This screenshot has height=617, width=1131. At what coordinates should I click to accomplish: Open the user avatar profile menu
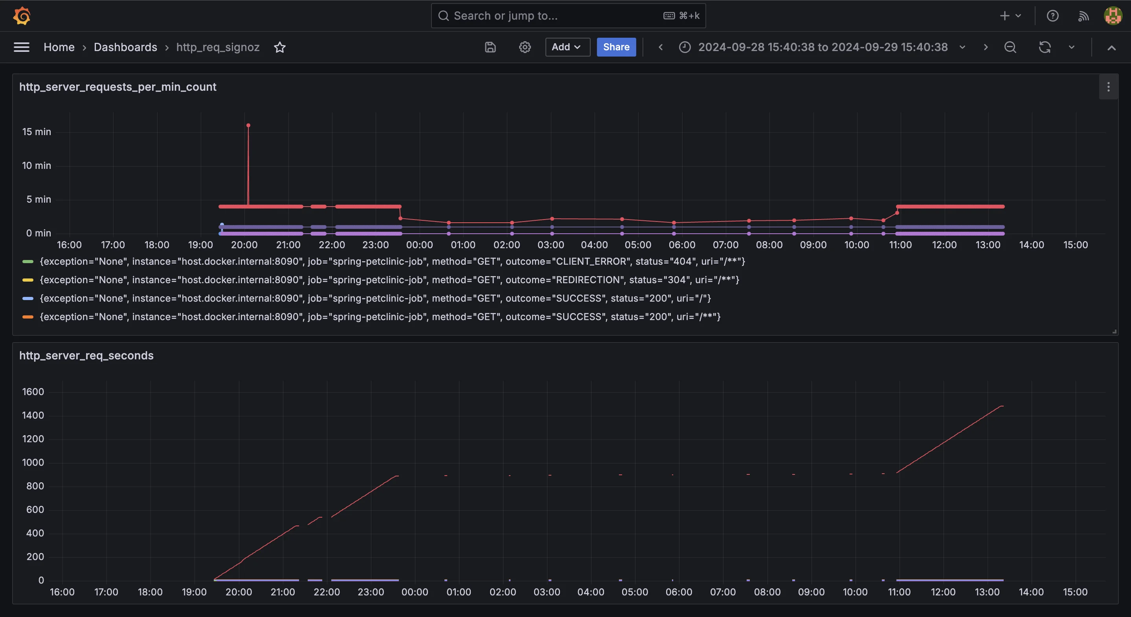tap(1113, 16)
